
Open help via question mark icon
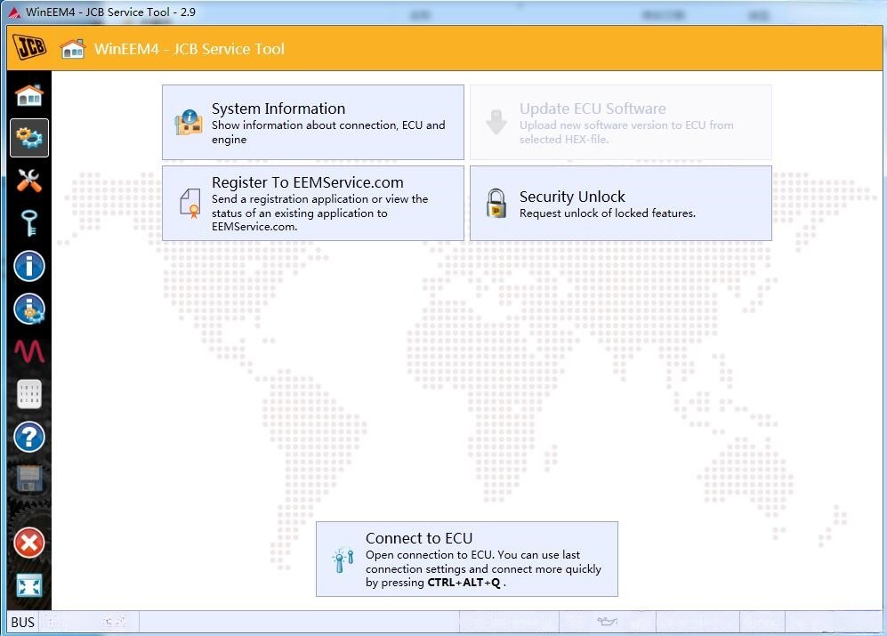(29, 437)
